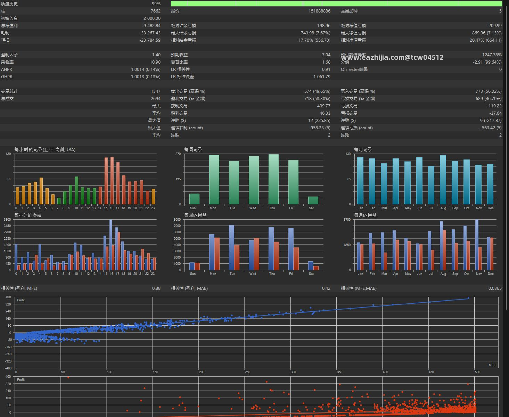Click the value 1.0014 (0.14%)
Image resolution: width=509 pixels, height=417 pixels.
point(146,69)
